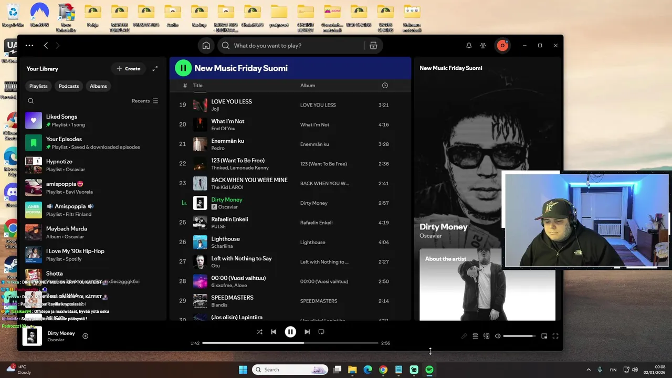The width and height of the screenshot is (672, 378).
Task: Show lyrics with the microphone icon
Action: [x=464, y=336]
